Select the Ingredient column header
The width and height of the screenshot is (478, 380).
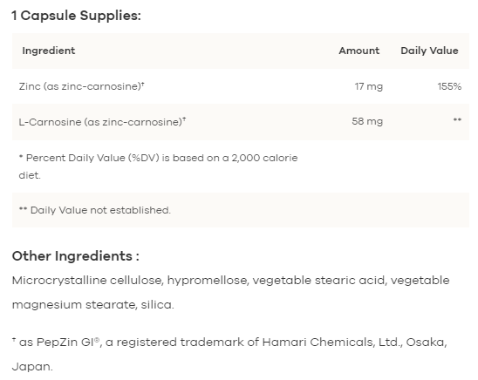(49, 51)
